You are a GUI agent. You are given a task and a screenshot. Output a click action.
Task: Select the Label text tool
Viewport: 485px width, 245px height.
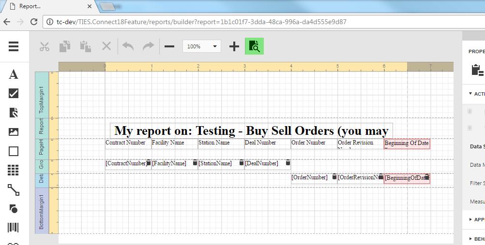(14, 74)
